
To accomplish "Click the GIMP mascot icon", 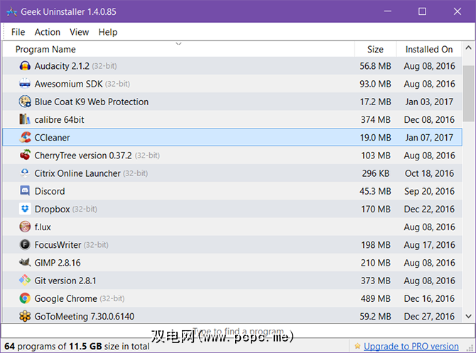I will [x=25, y=263].
